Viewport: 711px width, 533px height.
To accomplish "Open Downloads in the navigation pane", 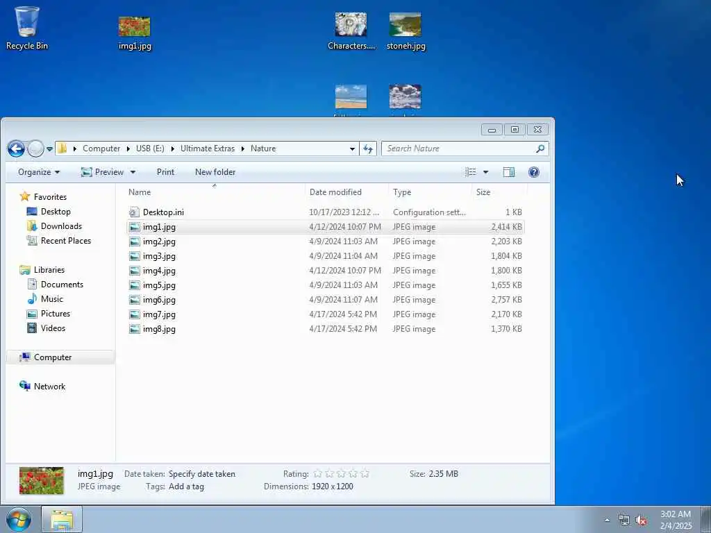I will 54,226.
